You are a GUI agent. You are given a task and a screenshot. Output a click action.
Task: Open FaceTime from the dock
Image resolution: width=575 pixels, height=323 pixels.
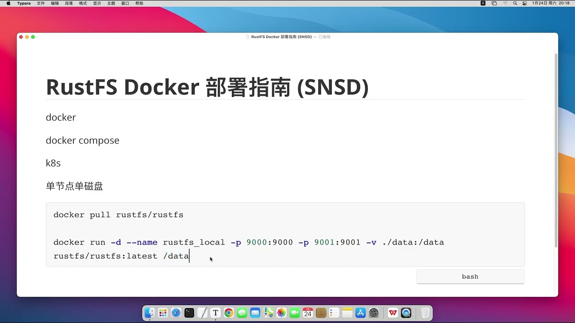click(295, 313)
